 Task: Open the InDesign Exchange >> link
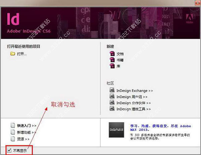pos(135,91)
